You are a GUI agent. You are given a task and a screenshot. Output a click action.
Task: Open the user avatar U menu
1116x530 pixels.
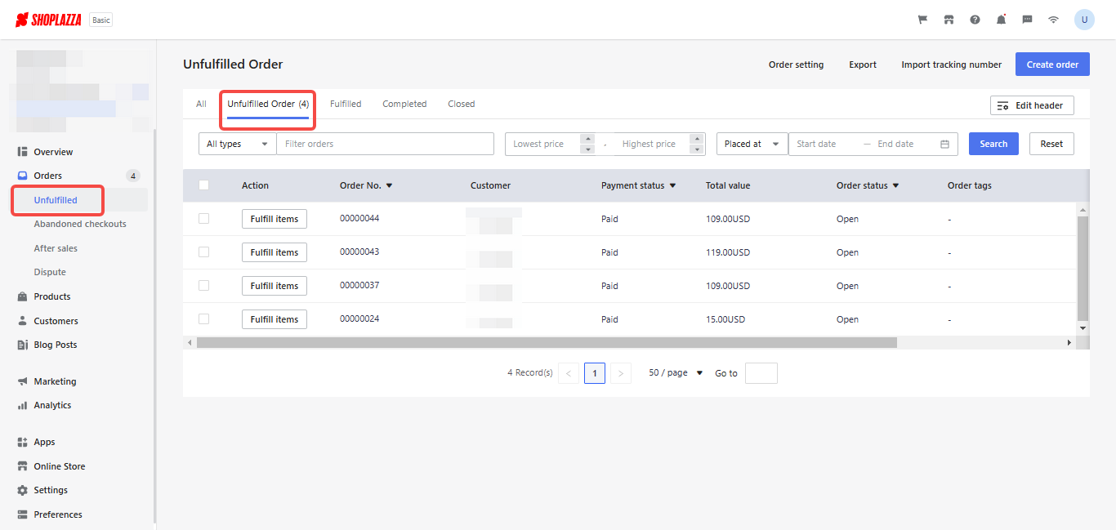[x=1084, y=20]
